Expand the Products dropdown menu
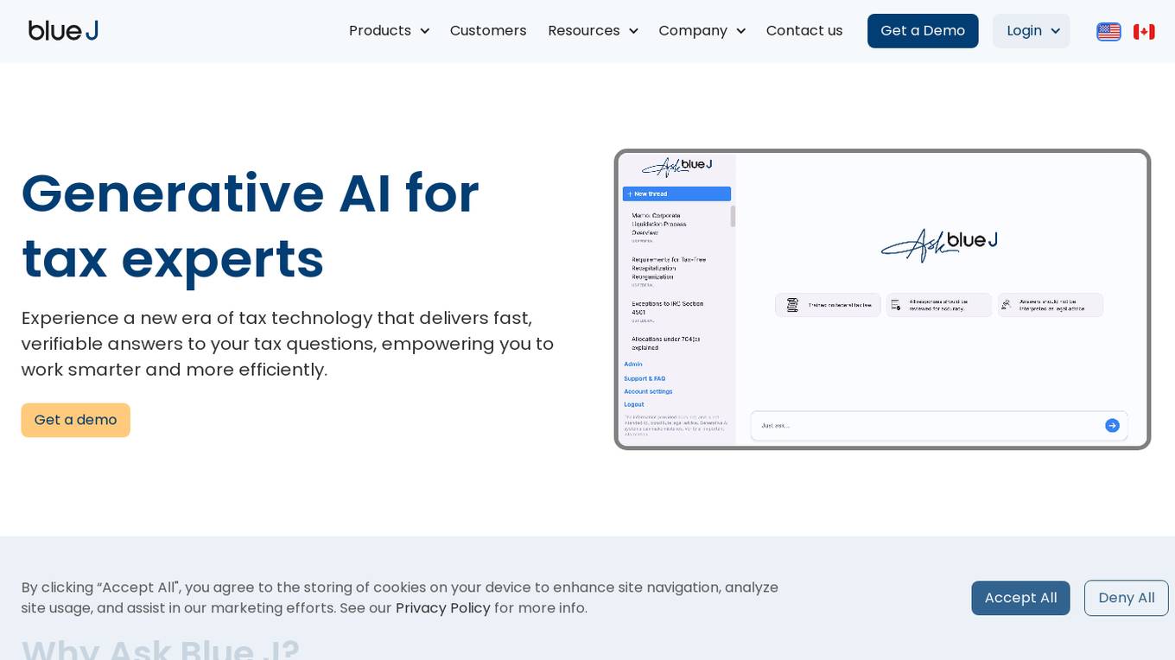Viewport: 1175px width, 660px height. [x=389, y=31]
